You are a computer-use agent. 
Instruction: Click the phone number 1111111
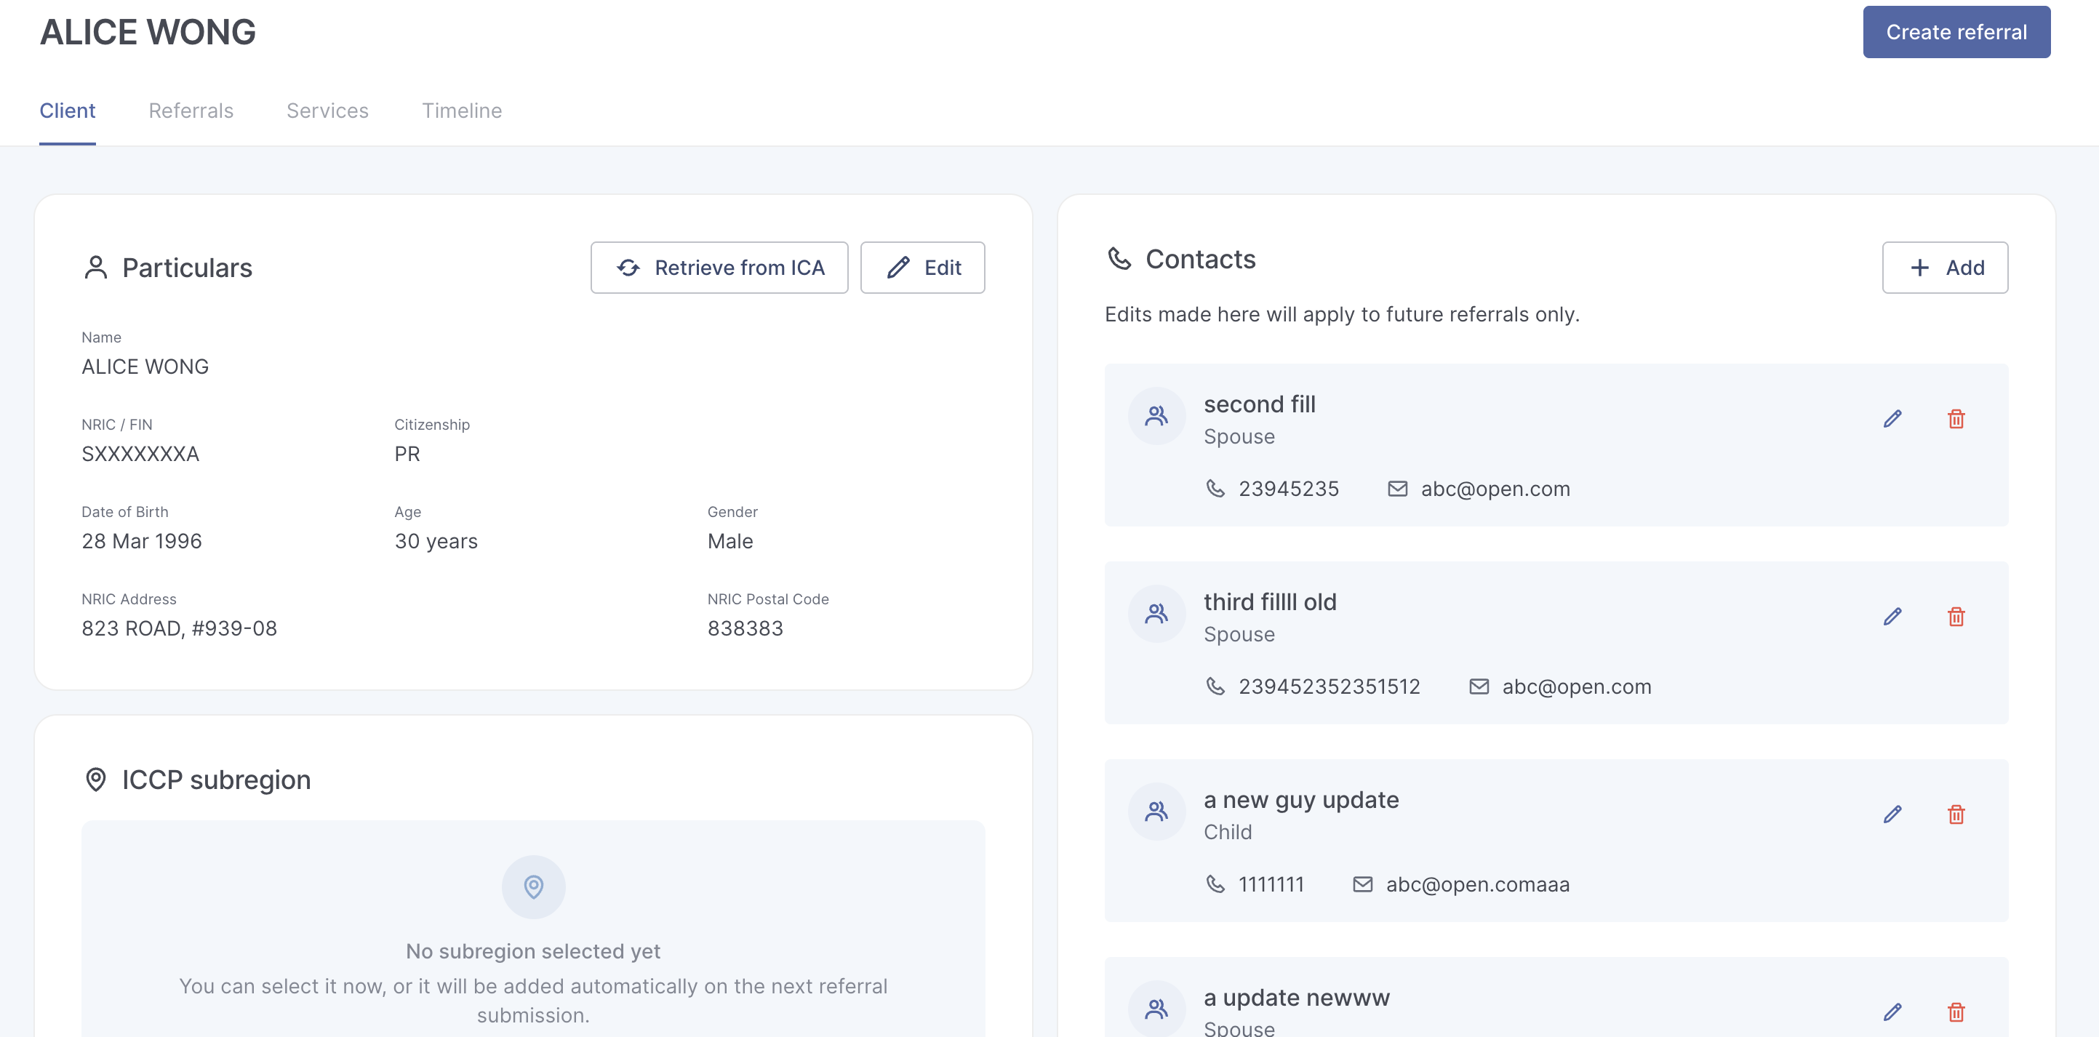click(x=1271, y=885)
